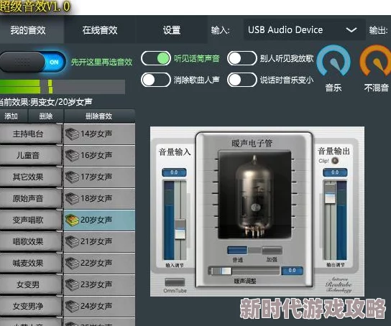391x326 pixels.
Task: Choose the 22岁女声 effect text
Action: coord(96,263)
